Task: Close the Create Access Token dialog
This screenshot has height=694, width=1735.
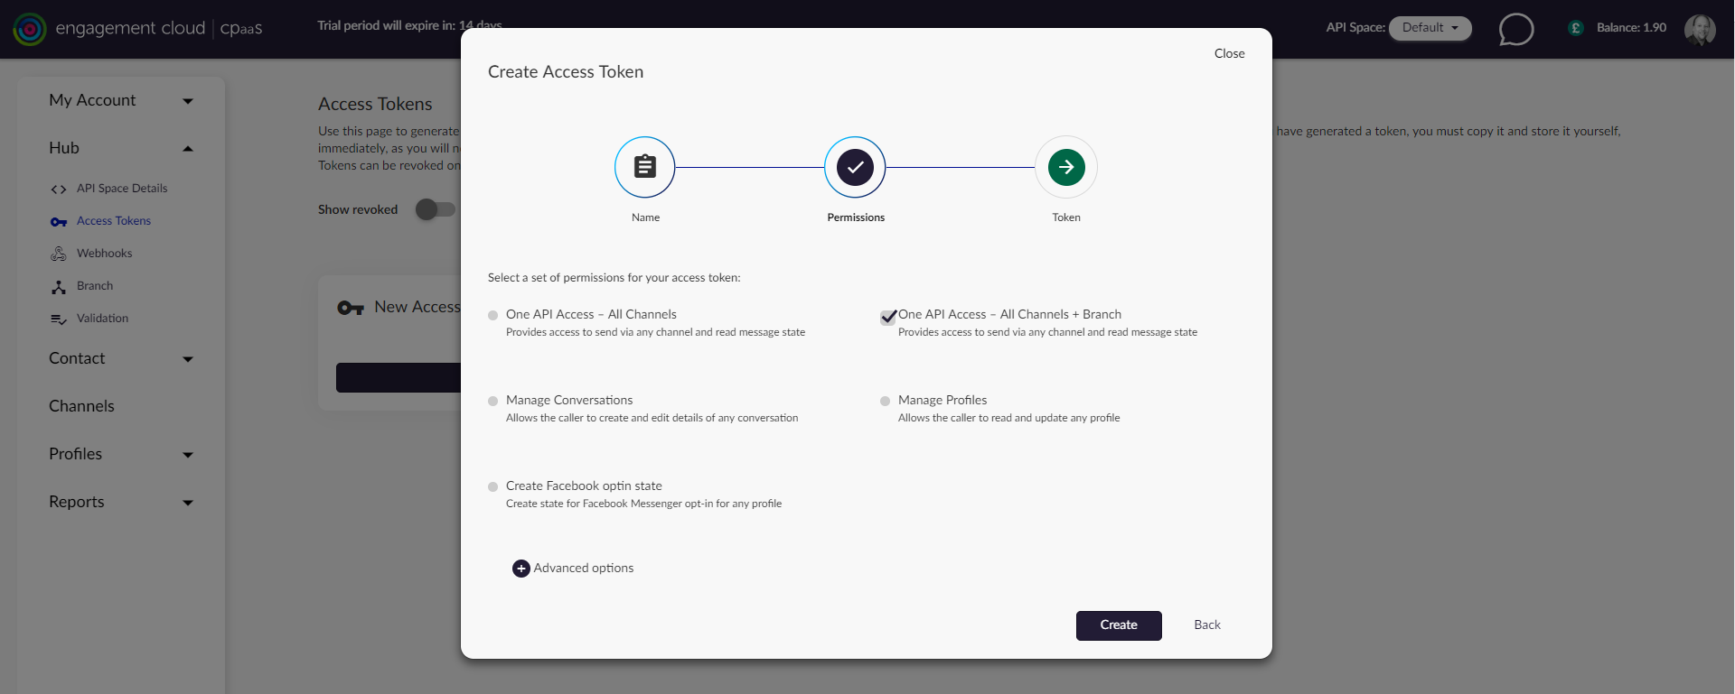Action: [x=1230, y=53]
